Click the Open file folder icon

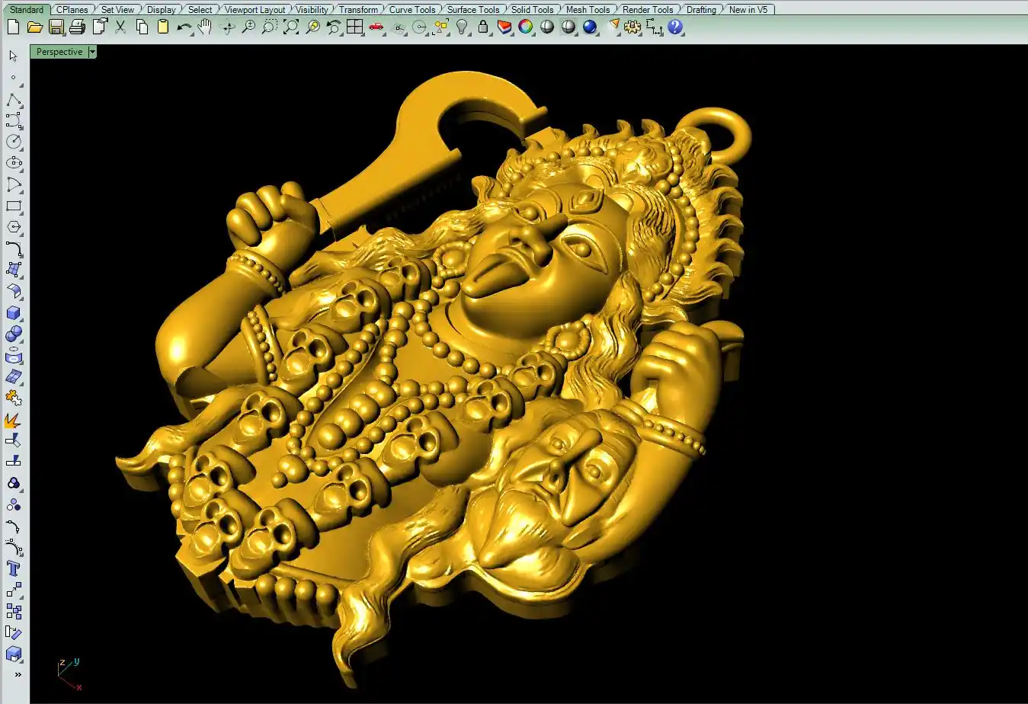point(34,27)
